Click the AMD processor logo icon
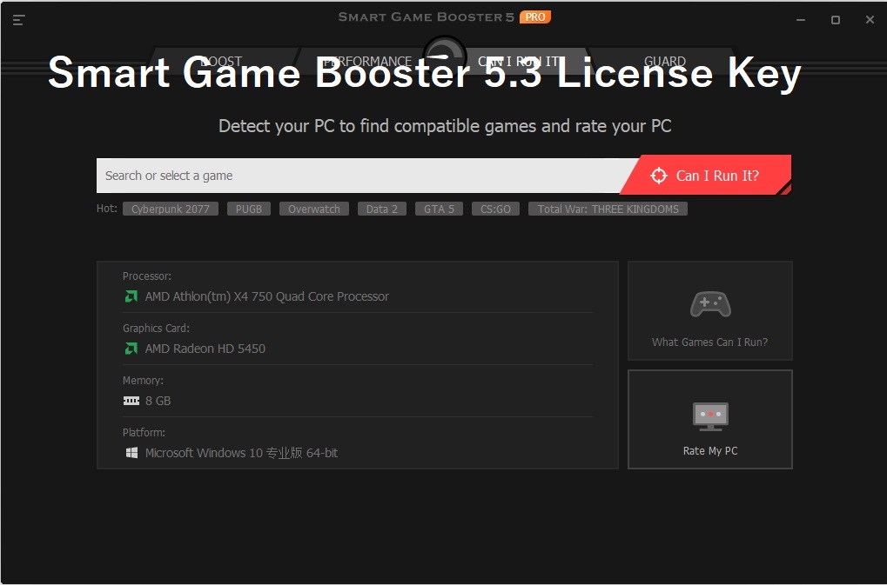 pos(131,296)
